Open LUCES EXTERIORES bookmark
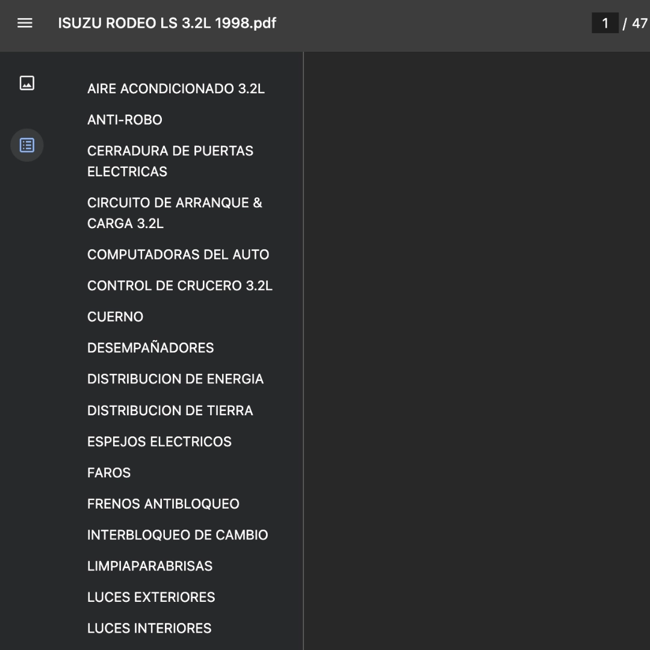The height and width of the screenshot is (650, 650). pos(151,597)
